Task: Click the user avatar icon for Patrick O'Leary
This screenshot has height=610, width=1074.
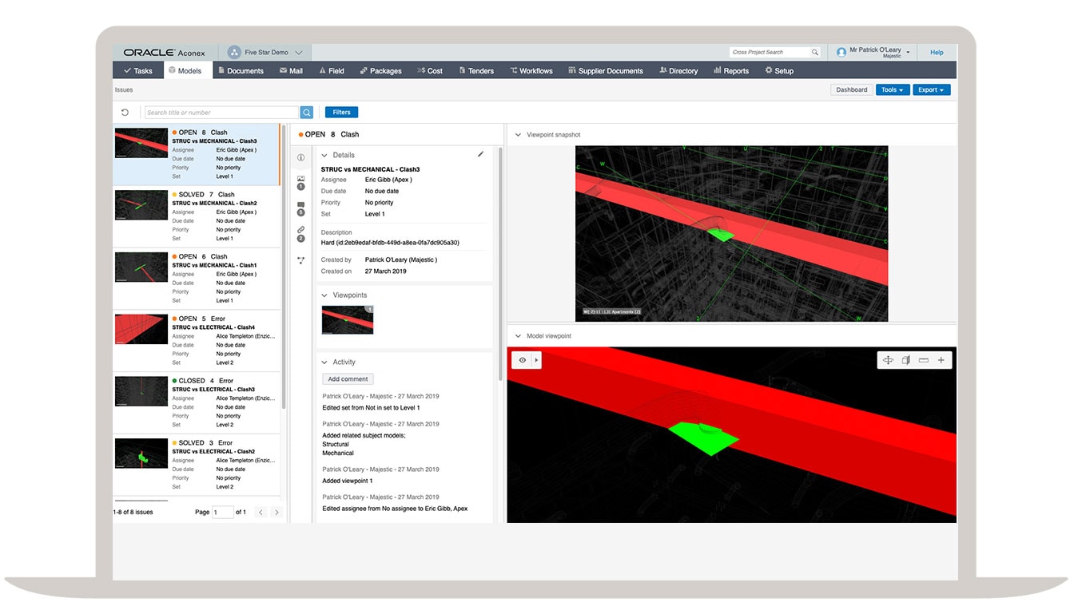Action: click(x=841, y=53)
